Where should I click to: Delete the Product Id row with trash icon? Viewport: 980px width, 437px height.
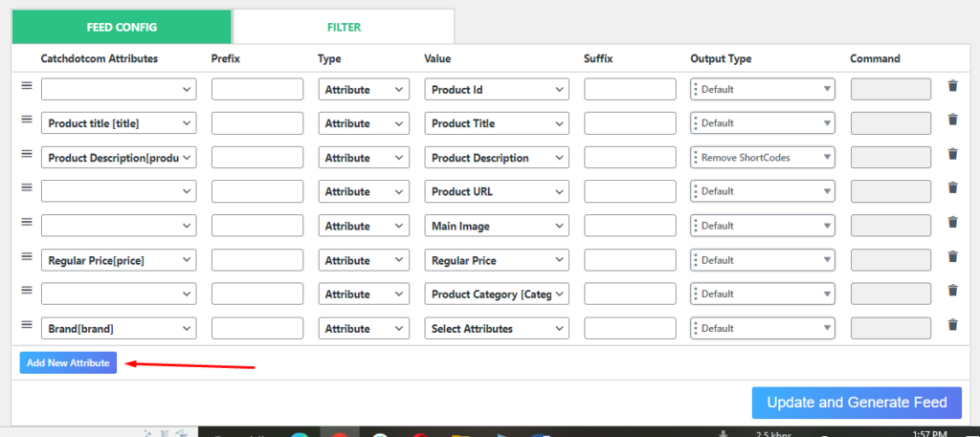[952, 85]
